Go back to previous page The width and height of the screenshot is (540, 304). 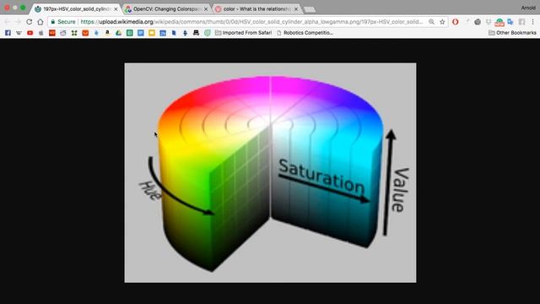8,22
